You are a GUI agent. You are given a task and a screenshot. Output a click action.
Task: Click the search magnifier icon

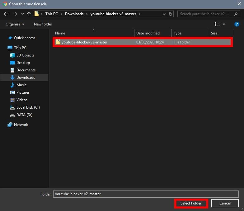click(236, 14)
